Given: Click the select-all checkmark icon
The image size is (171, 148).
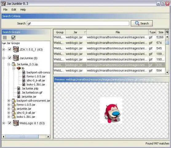Looking at the screenshot, I should click(13, 38).
